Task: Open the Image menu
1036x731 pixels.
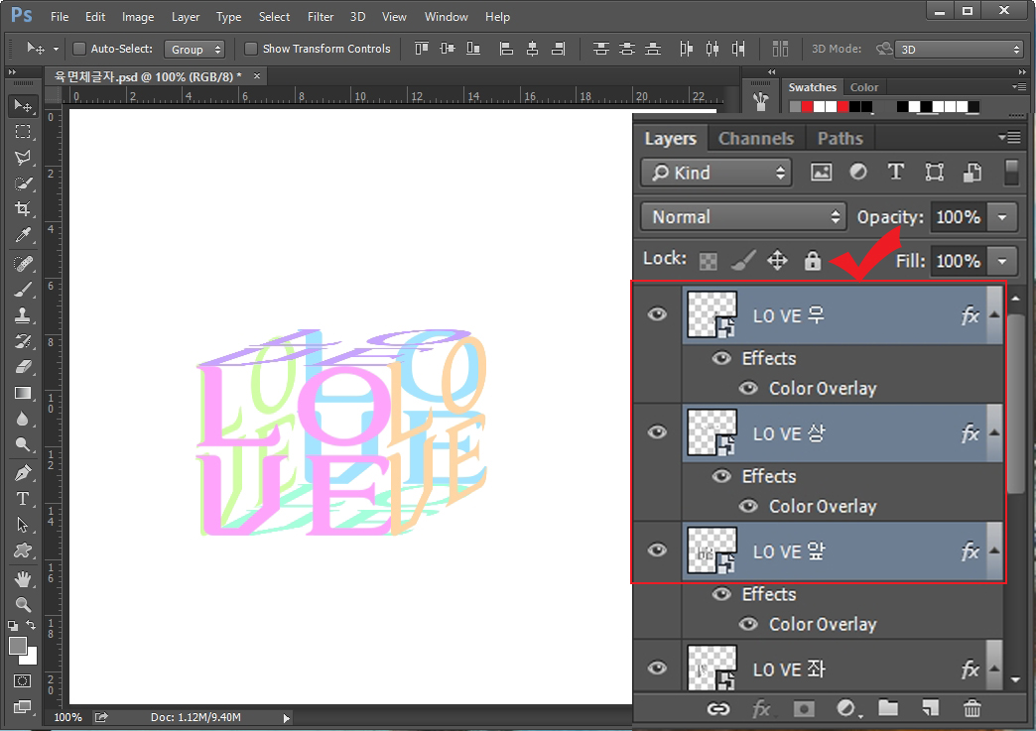Action: pyautogui.click(x=137, y=17)
